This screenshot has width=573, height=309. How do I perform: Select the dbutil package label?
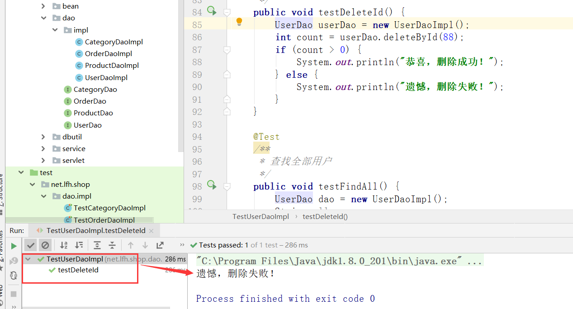coord(72,137)
